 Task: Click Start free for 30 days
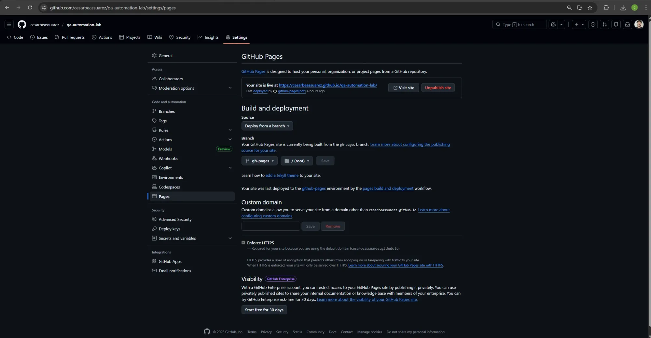264,310
